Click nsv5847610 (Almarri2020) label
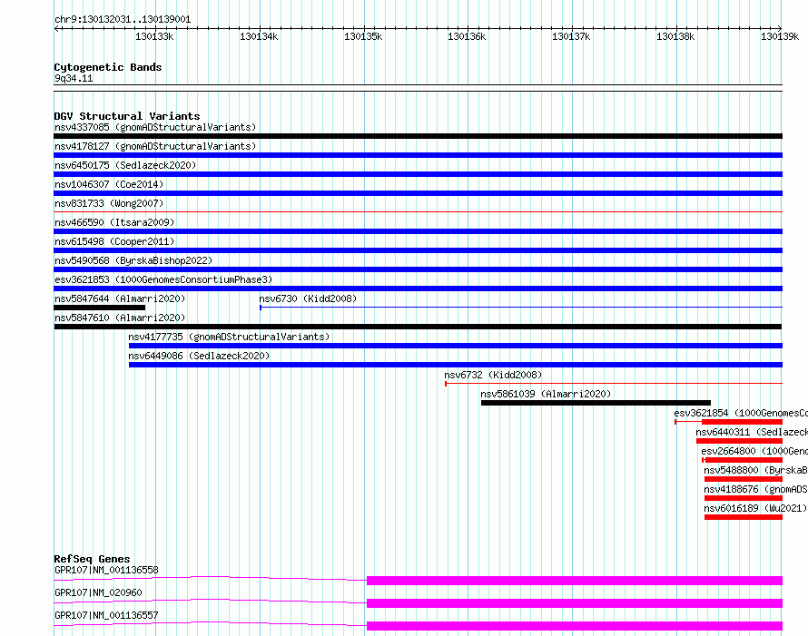The height and width of the screenshot is (636, 808). pos(120,318)
